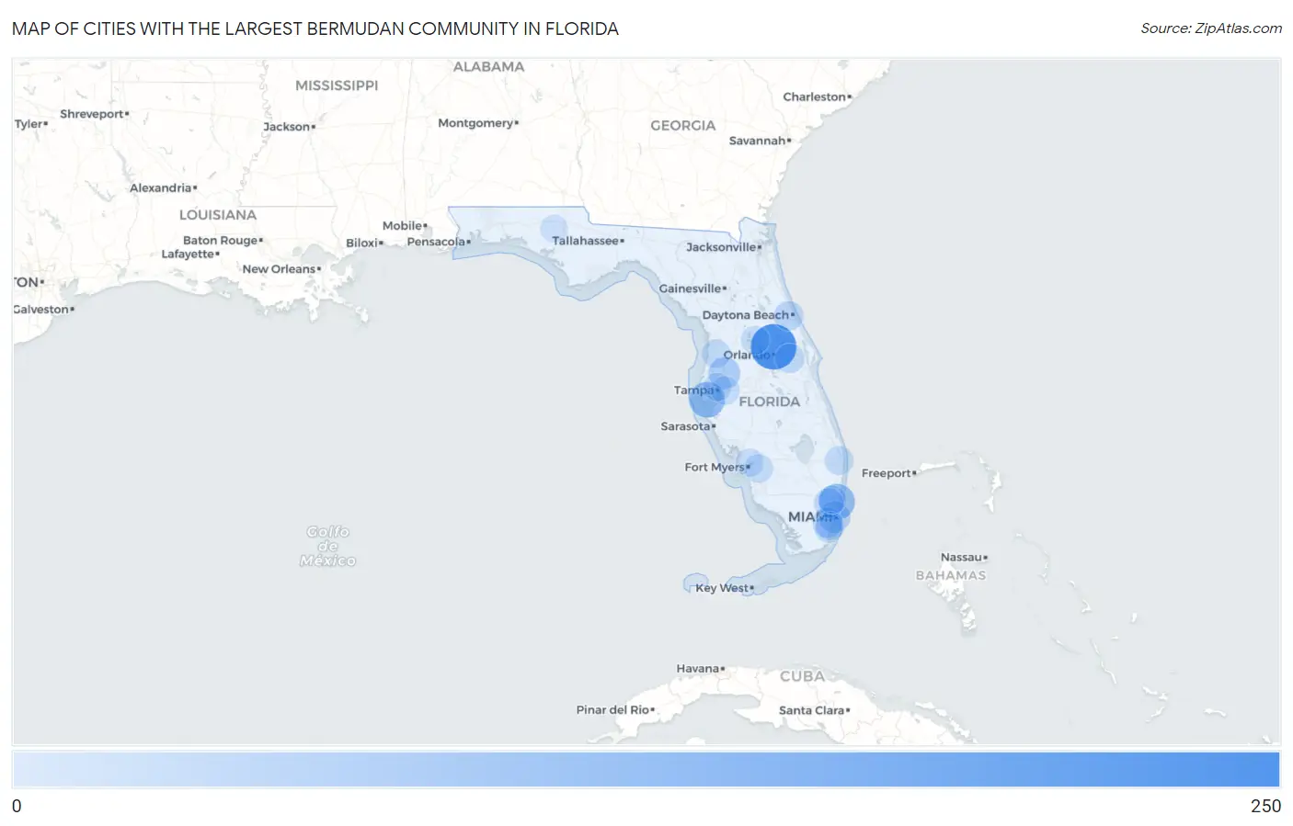The width and height of the screenshot is (1293, 826).
Task: Click the Charleston label
Action: coord(814,96)
